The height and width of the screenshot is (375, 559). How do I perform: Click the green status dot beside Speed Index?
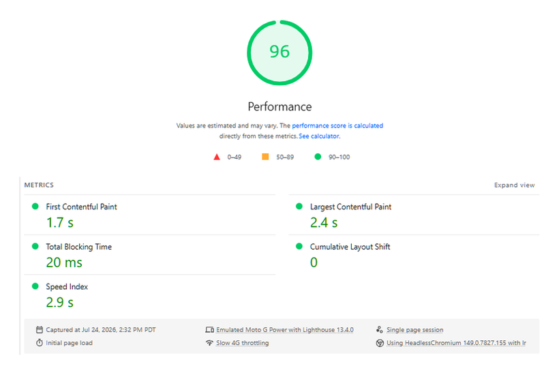click(35, 286)
